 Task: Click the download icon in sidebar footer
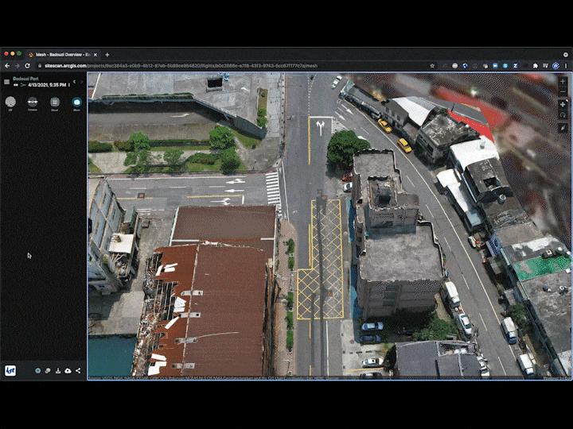click(58, 371)
